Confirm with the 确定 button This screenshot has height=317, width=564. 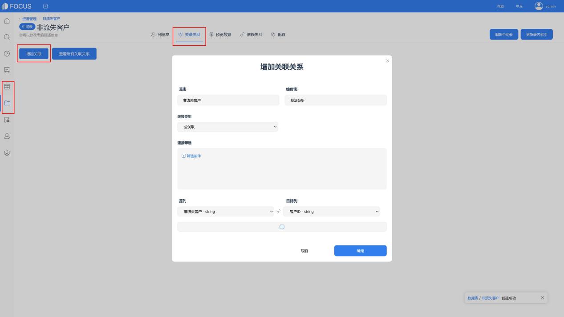click(361, 251)
